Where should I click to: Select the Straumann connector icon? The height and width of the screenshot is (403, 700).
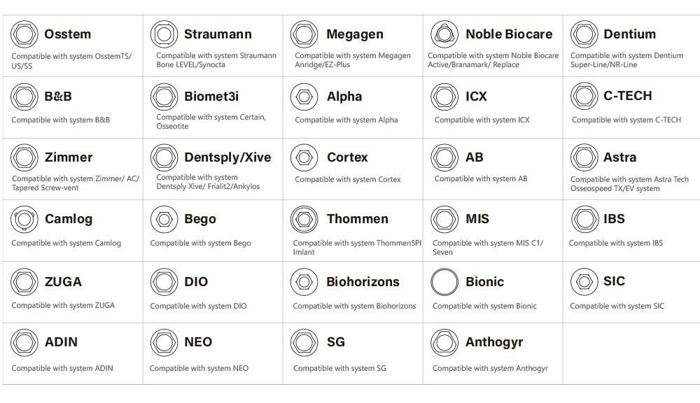click(x=164, y=34)
